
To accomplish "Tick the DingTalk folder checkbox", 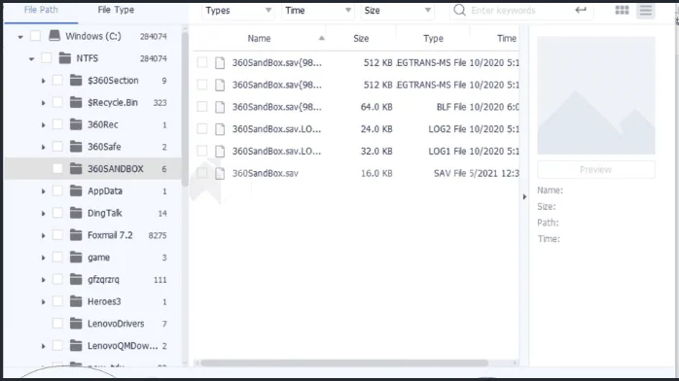I will 57,213.
